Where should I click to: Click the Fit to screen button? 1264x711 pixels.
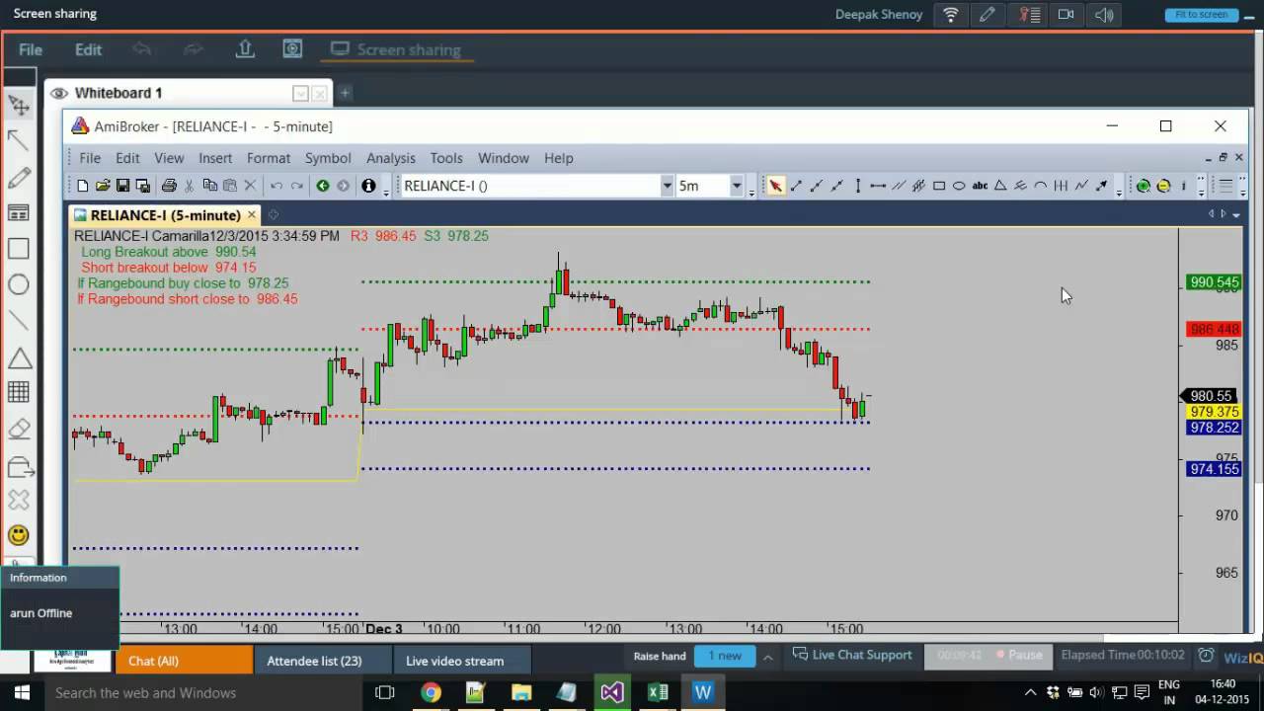[x=1202, y=15]
